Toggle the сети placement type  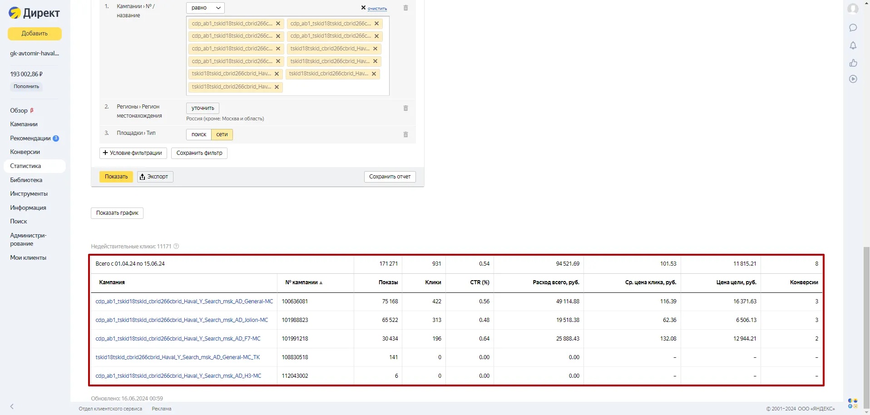pos(222,134)
